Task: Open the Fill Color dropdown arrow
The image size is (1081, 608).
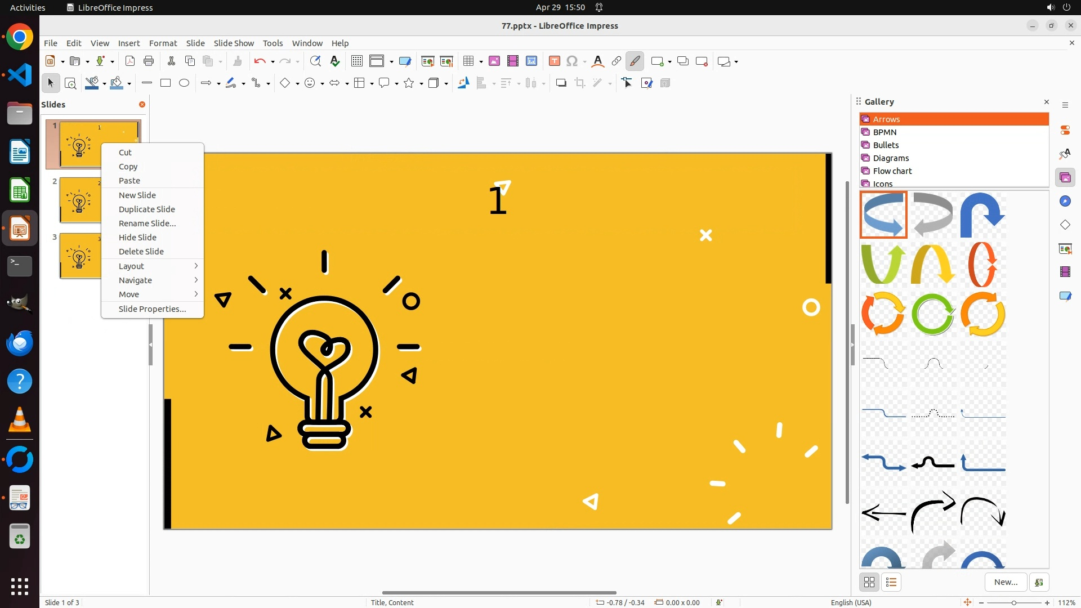Action: (129, 83)
